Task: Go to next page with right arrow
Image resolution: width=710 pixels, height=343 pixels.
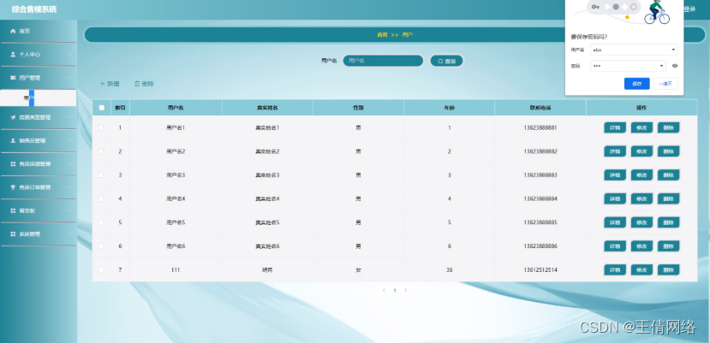Action: click(406, 291)
